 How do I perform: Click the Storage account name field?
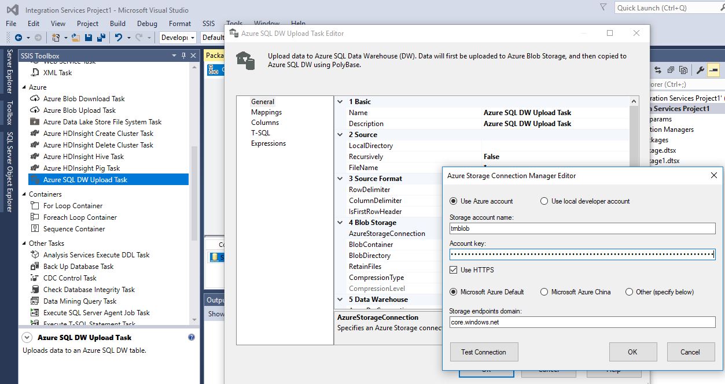(583, 228)
